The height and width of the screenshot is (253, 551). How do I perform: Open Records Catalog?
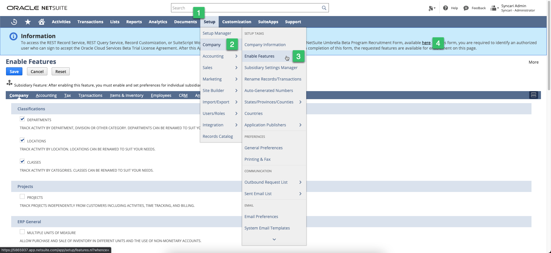coord(218,136)
